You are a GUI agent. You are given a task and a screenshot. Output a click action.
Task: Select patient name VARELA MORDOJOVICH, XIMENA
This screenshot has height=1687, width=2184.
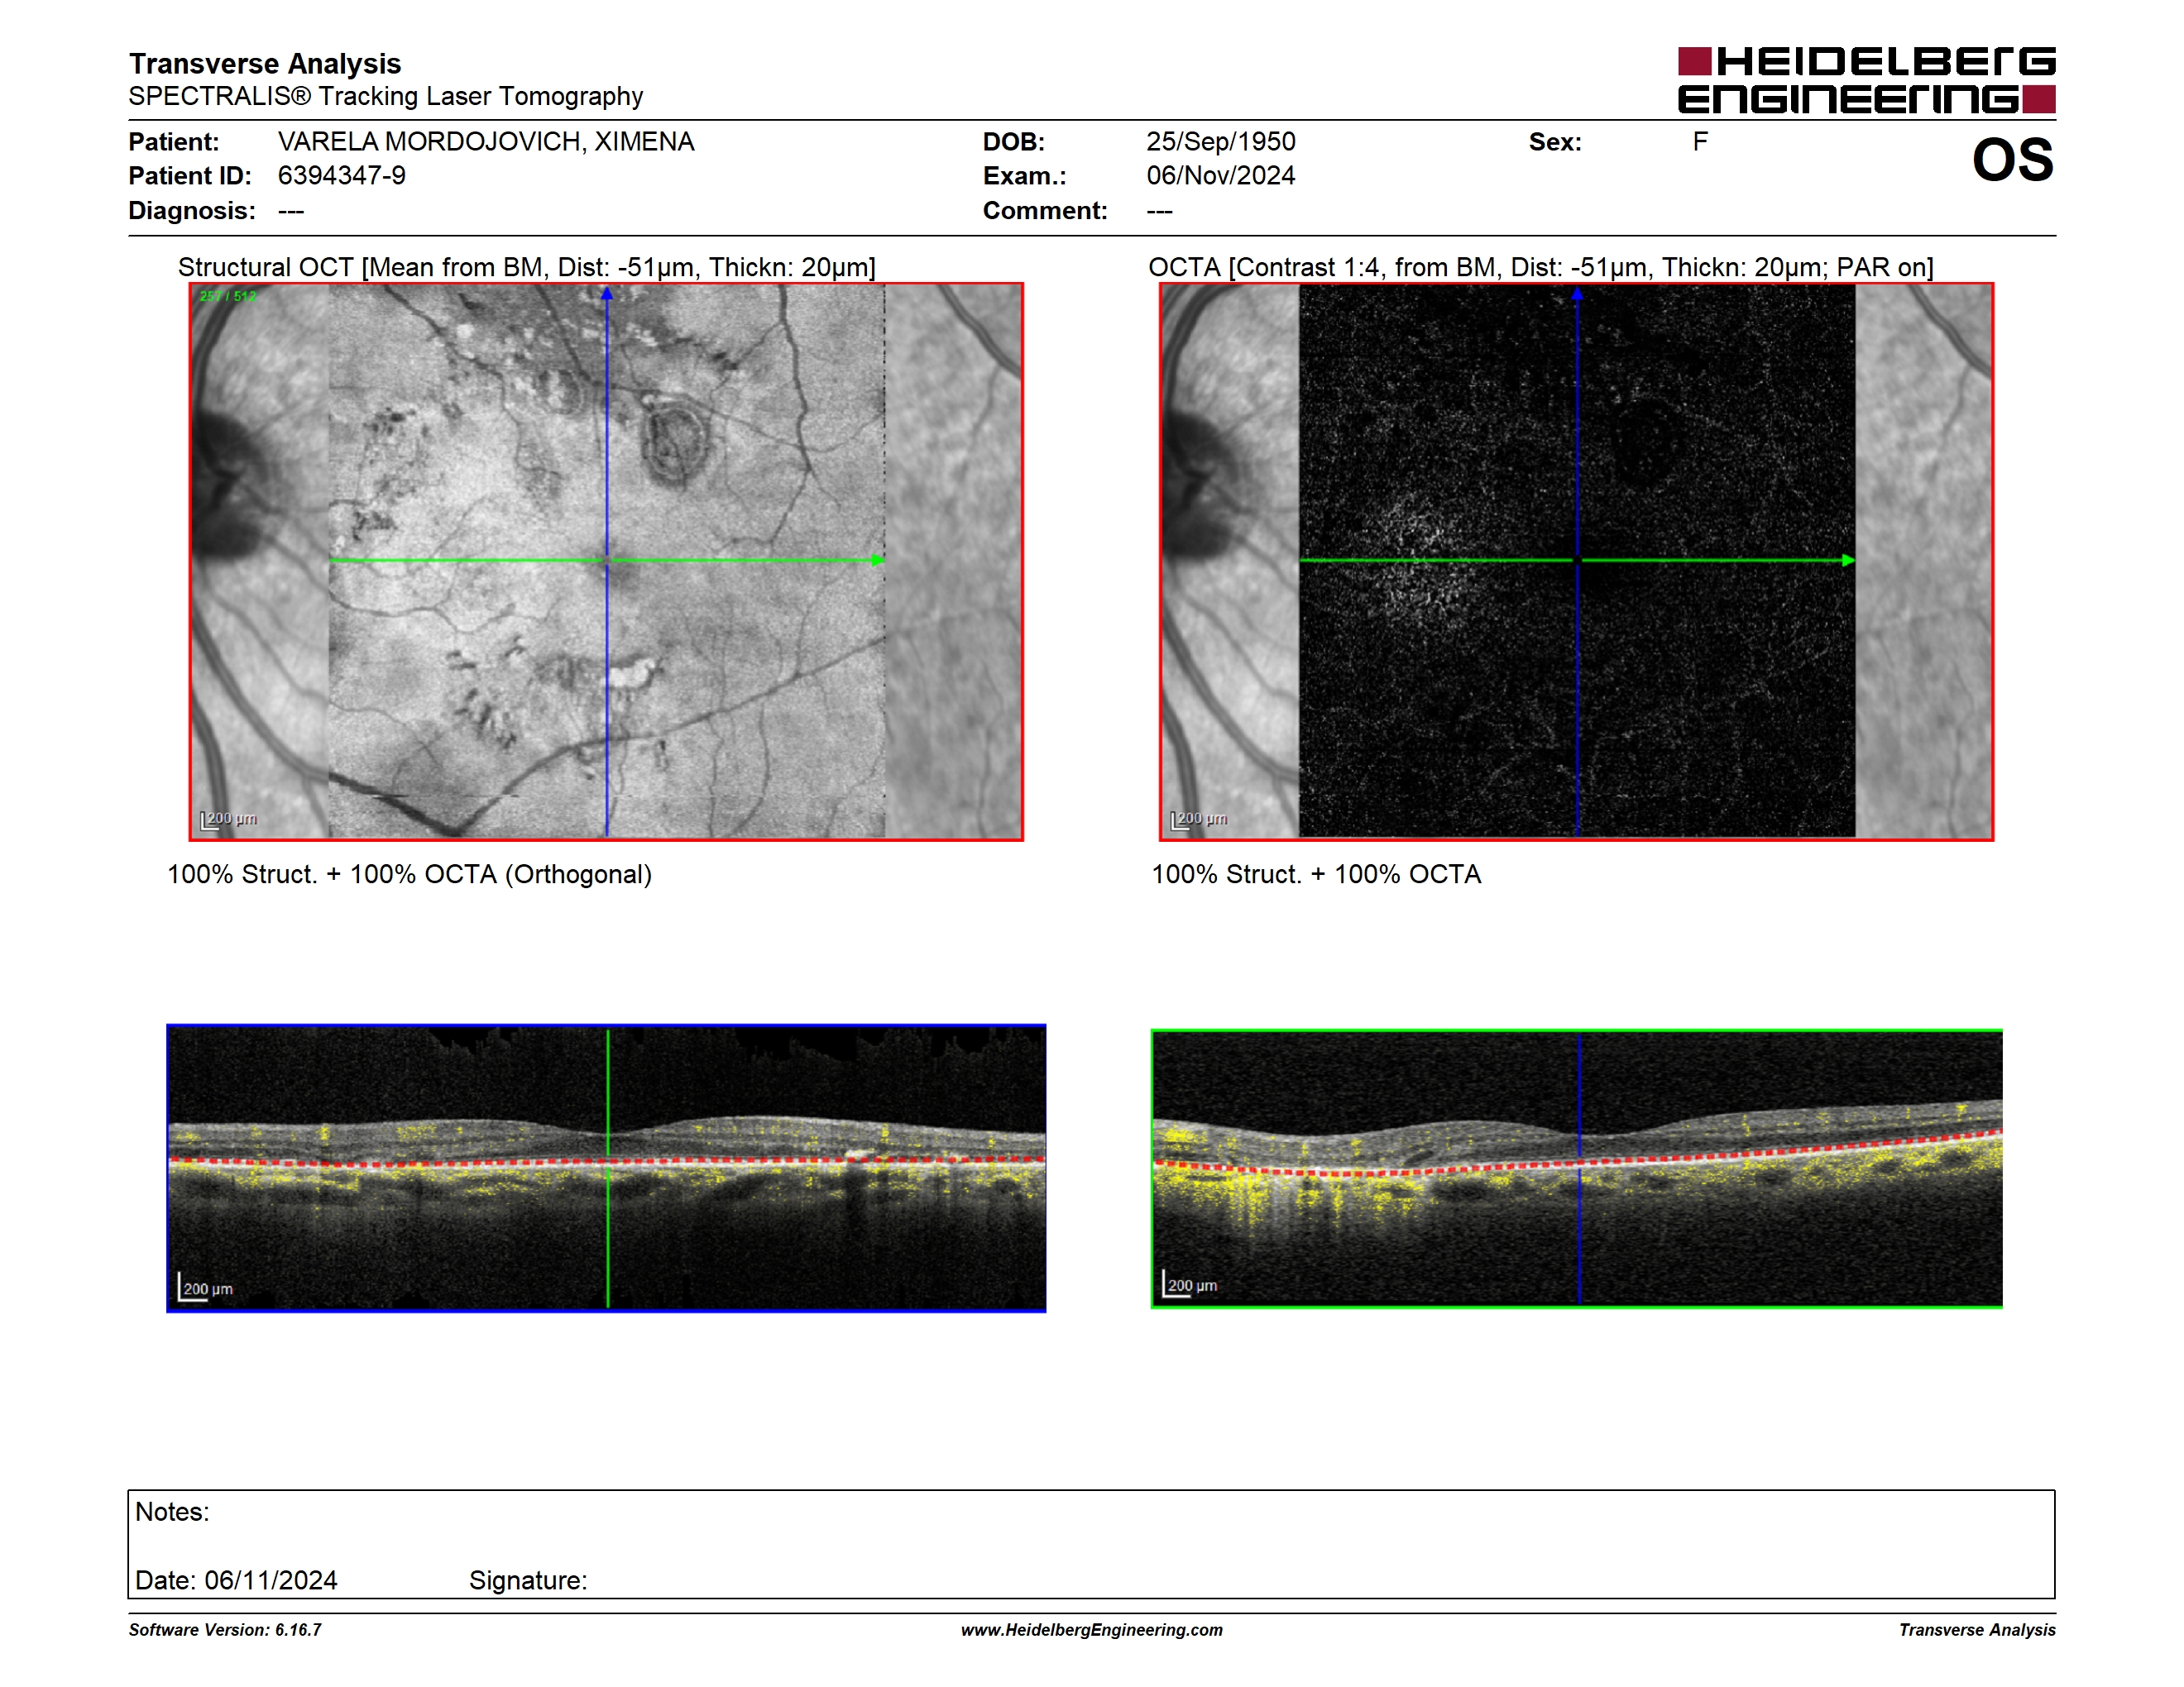point(486,142)
